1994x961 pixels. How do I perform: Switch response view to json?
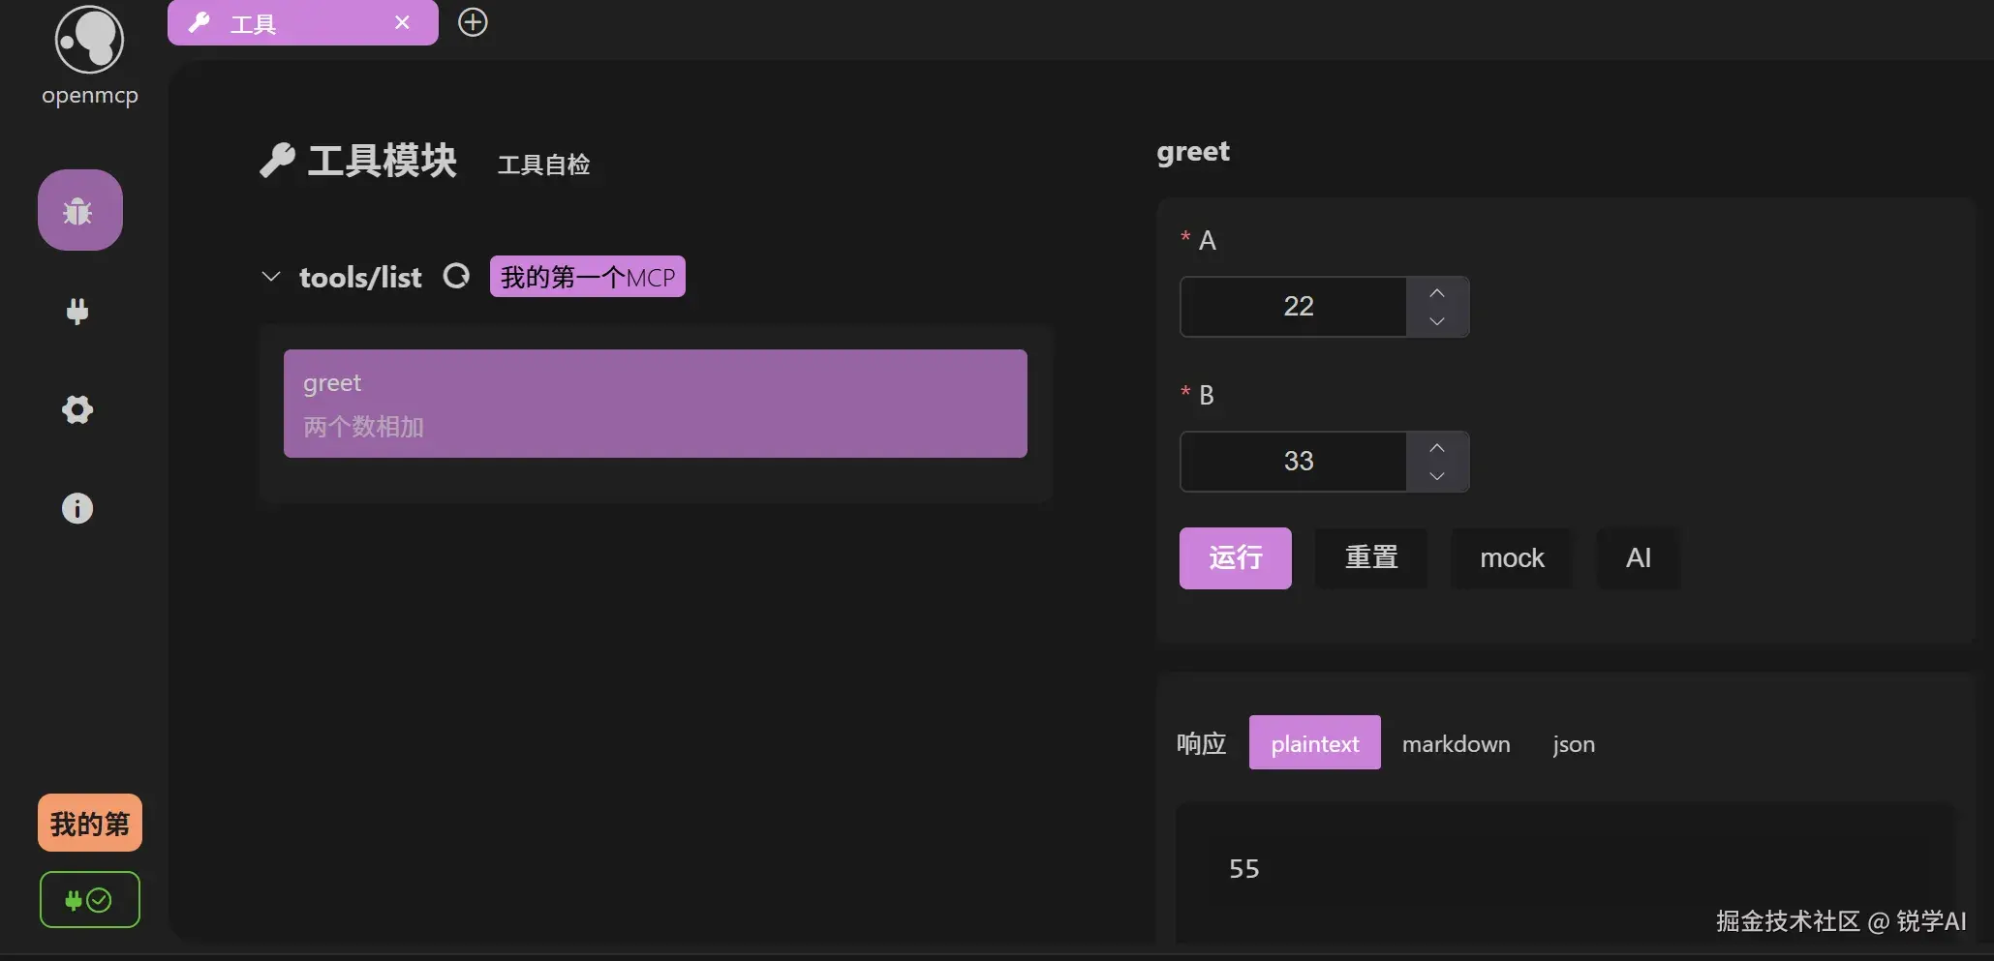1573,743
